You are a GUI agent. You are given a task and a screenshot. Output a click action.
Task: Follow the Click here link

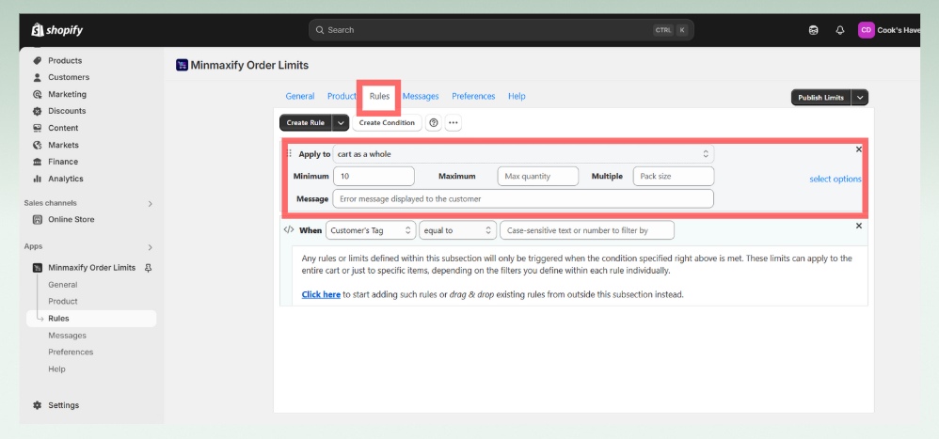(321, 294)
